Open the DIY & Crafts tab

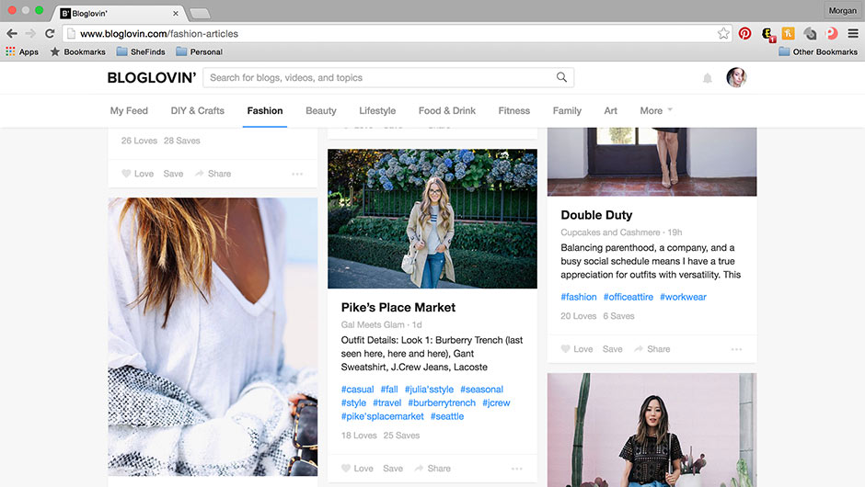click(198, 111)
